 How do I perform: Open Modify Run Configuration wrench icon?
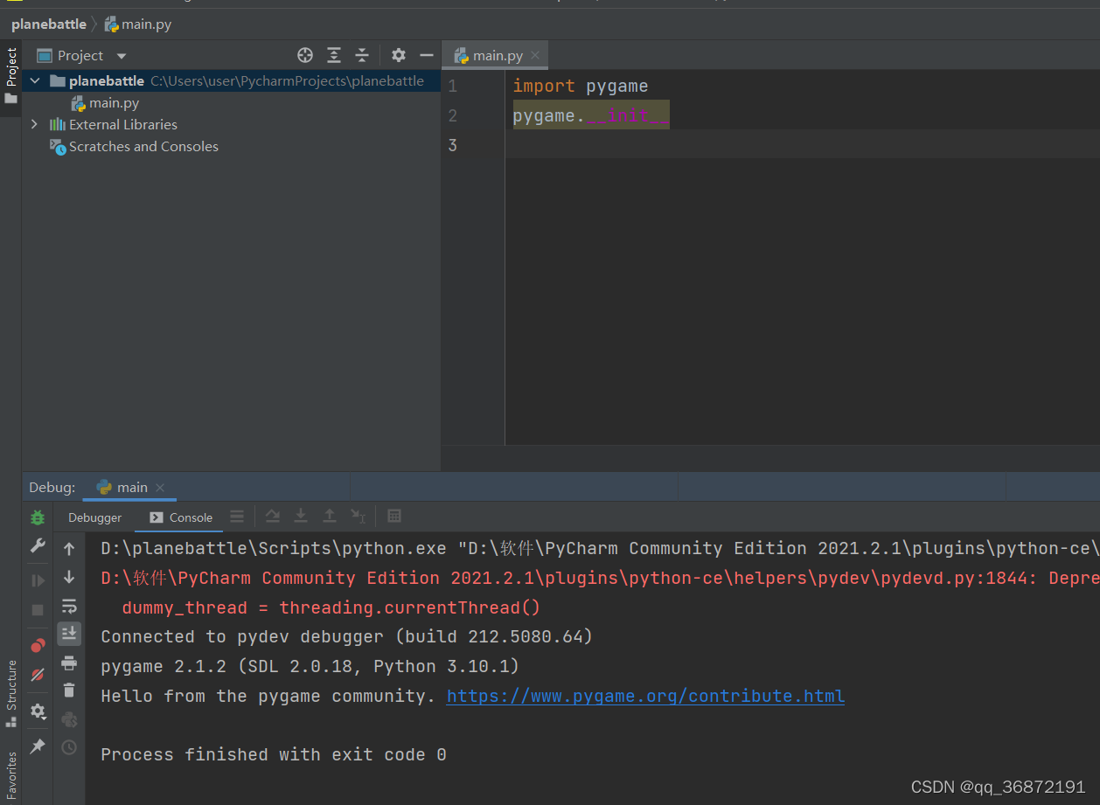coord(38,545)
